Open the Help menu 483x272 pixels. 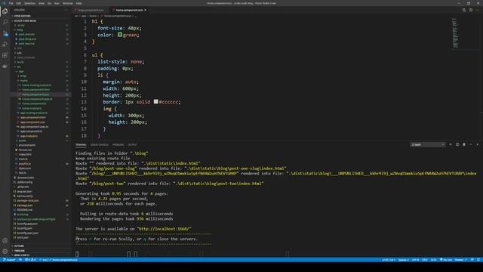click(x=78, y=3)
